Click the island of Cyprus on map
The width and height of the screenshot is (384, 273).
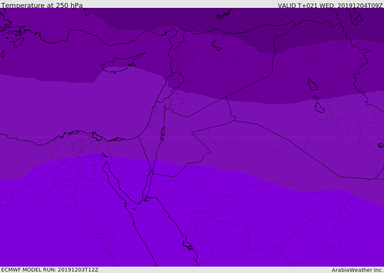[123, 63]
